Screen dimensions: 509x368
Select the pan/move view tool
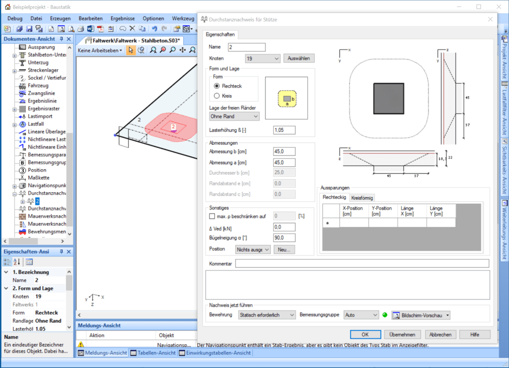pos(183,50)
